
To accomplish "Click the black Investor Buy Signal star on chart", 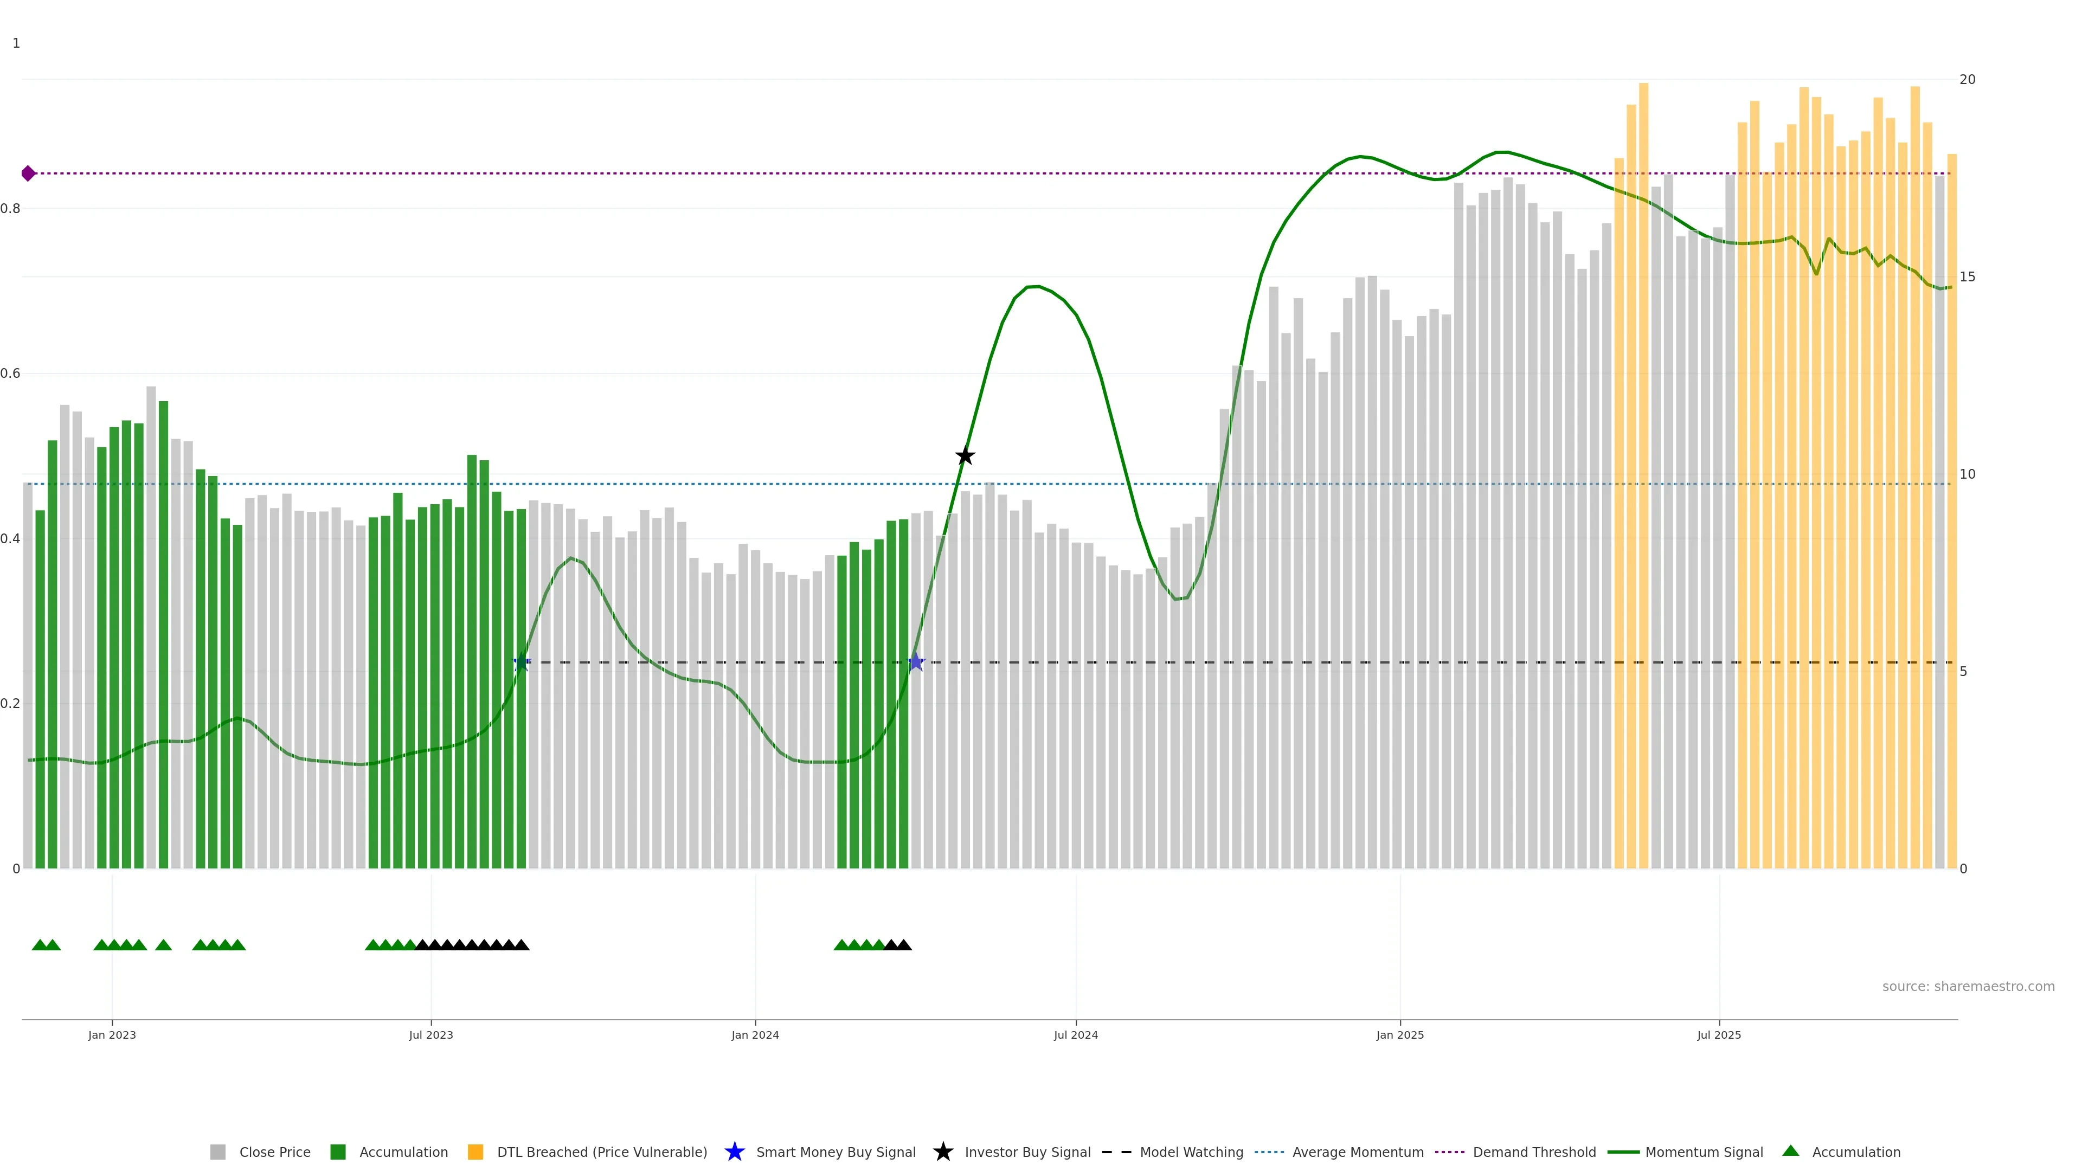I will 964,456.
